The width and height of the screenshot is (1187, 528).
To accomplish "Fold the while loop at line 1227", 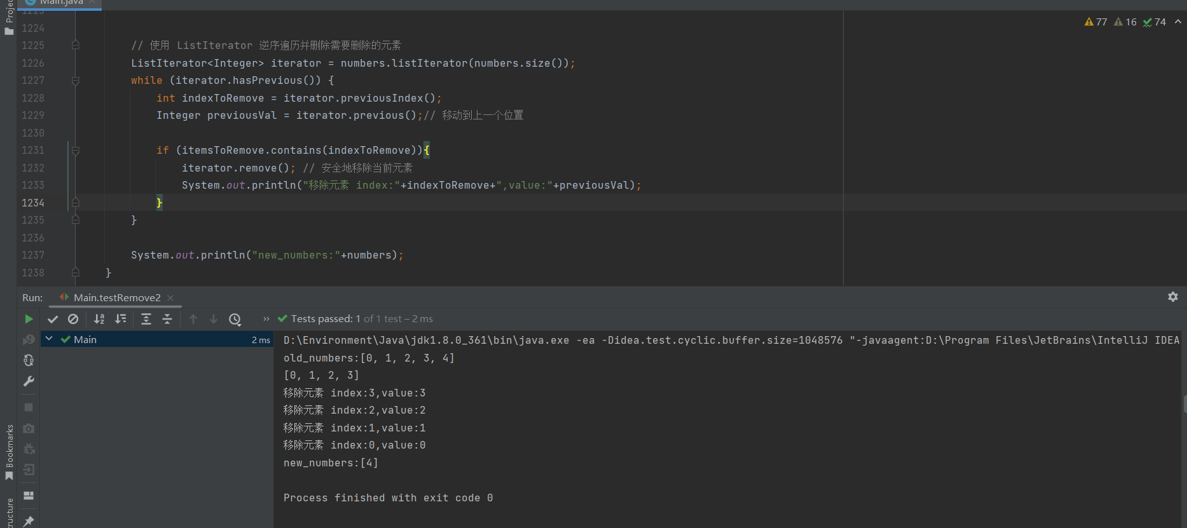I will tap(76, 81).
